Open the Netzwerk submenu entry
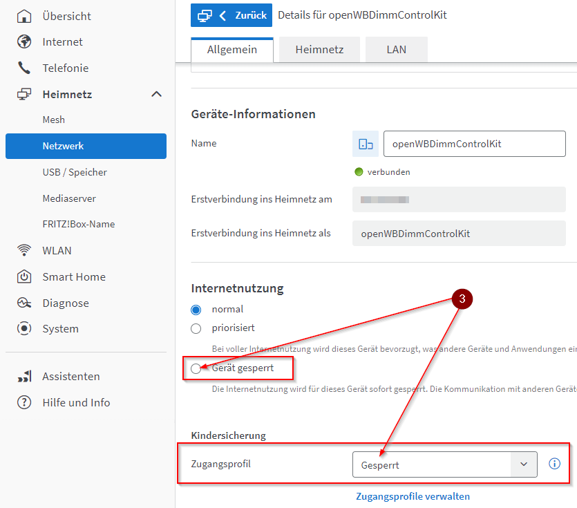This screenshot has width=577, height=508. click(x=86, y=146)
